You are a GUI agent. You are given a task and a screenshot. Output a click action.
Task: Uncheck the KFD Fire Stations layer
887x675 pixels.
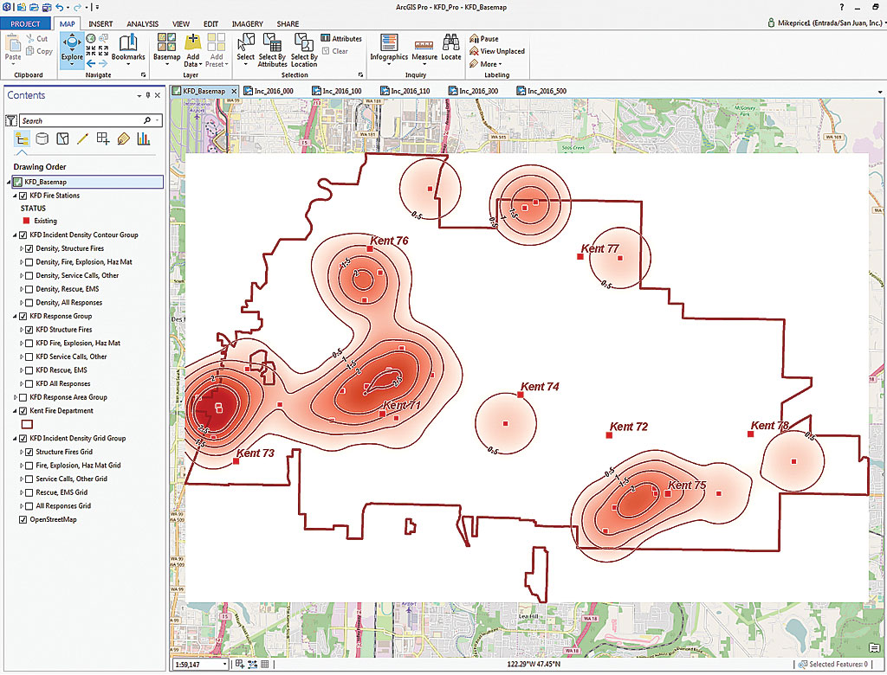tap(23, 196)
